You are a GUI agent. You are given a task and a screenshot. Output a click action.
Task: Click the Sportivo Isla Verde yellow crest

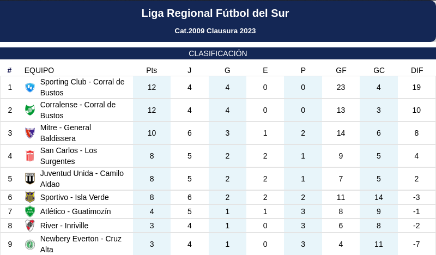coord(30,197)
